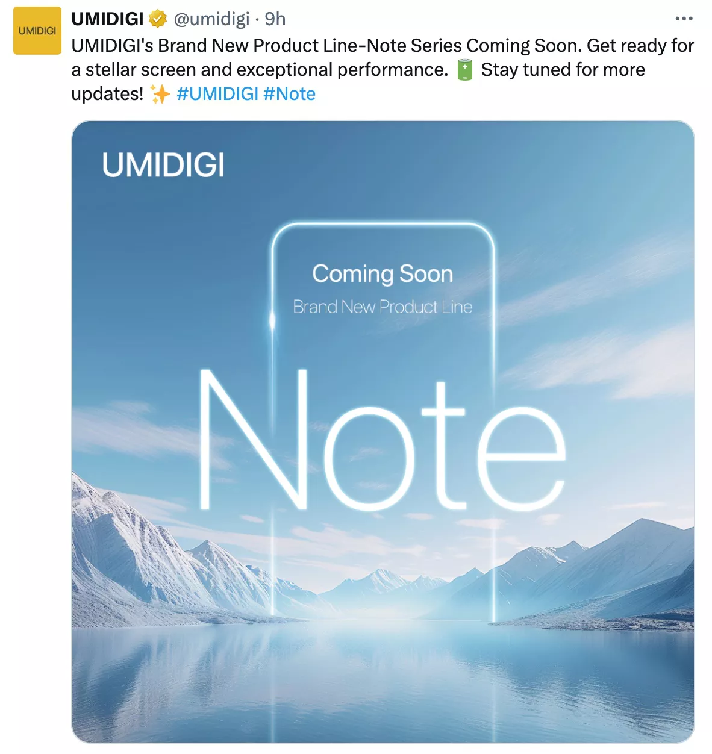Click the white UMIDIGI logo in the image
712x754 pixels.
coord(163,165)
